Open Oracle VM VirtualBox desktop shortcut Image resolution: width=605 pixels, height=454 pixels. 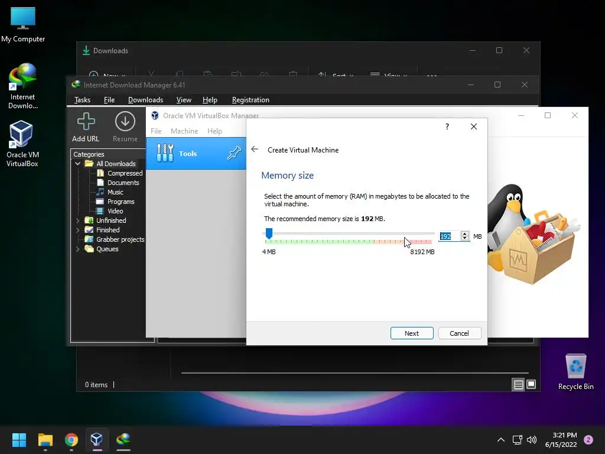coord(22,143)
